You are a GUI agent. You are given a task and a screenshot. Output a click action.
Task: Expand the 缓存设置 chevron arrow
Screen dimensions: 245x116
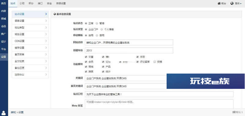46,48
